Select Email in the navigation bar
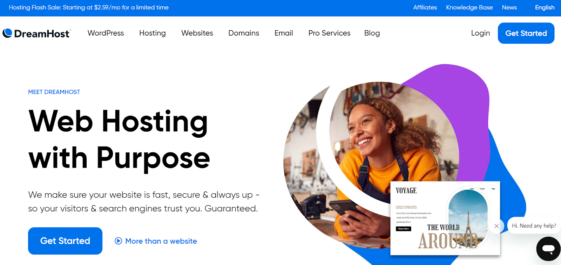 click(x=284, y=33)
